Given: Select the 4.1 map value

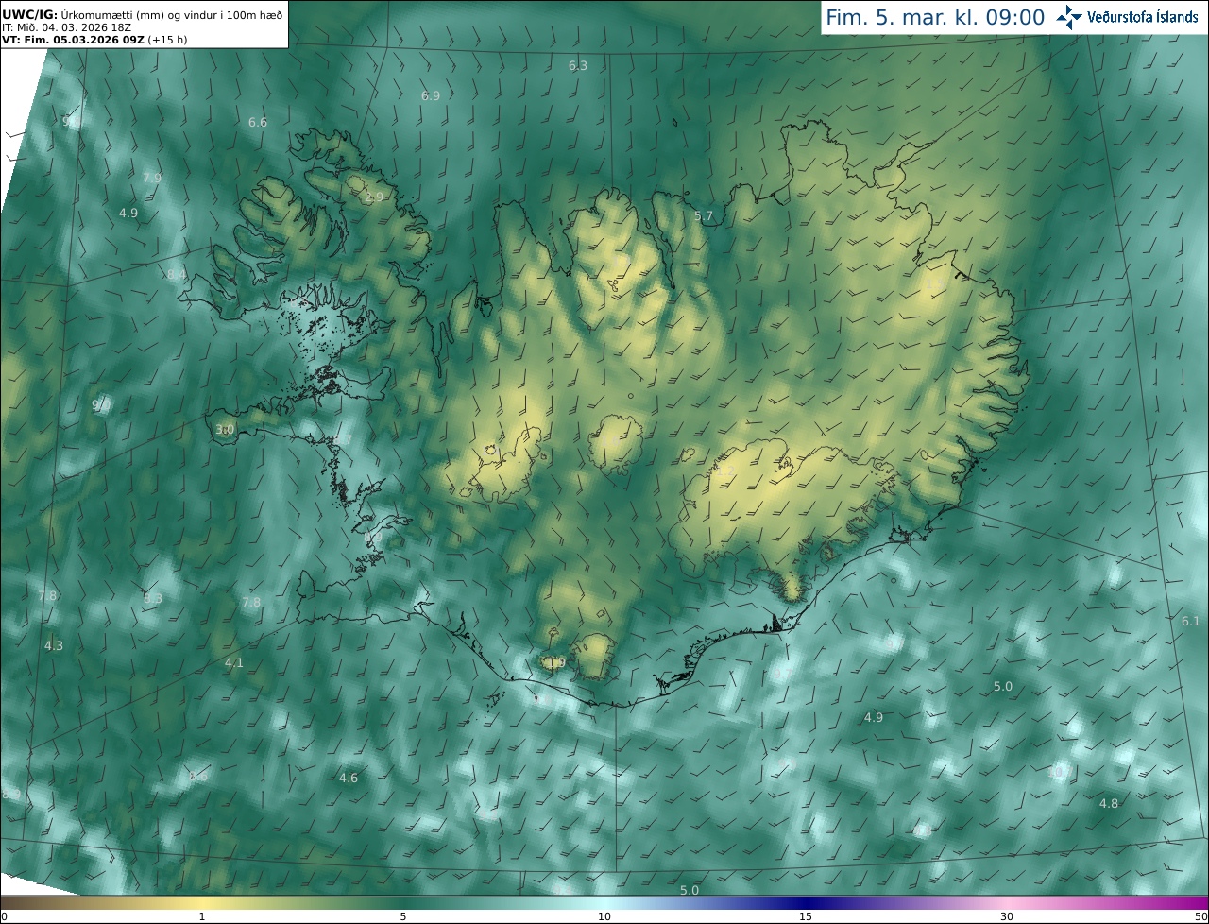Looking at the screenshot, I should tap(233, 662).
